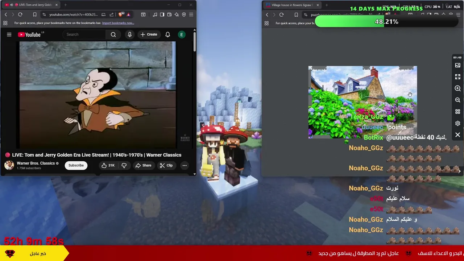This screenshot has height=261, width=464.
Task: Open the VPN shield icon in YouTube window
Action: (x=184, y=14)
